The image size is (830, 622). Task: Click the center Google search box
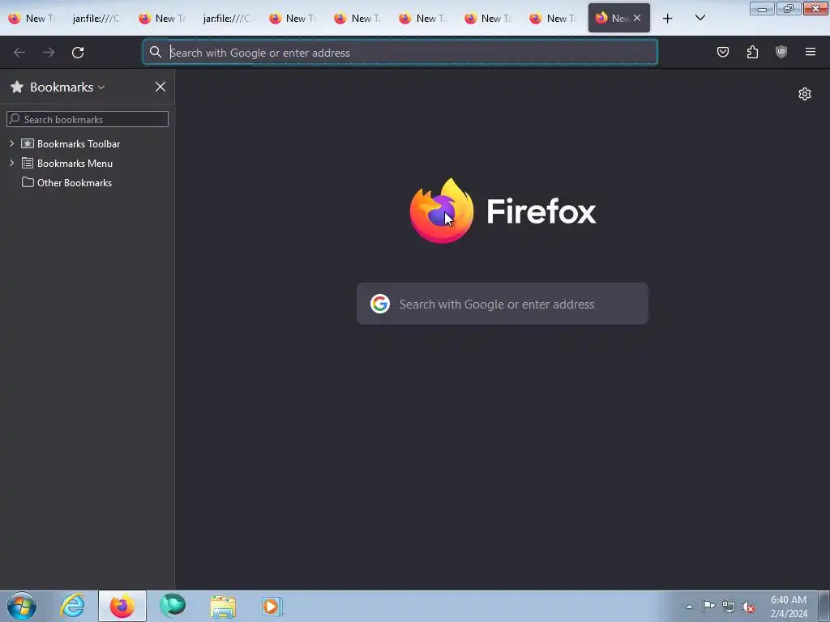click(502, 304)
